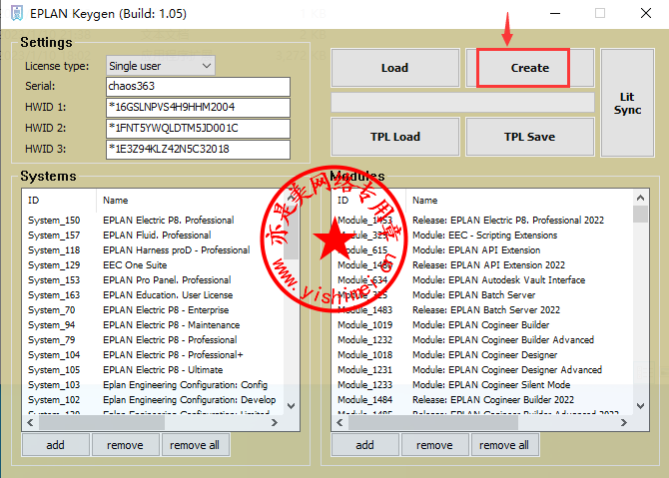The width and height of the screenshot is (669, 478).
Task: Select Release: EPLAN API Extension 2022
Action: pyautogui.click(x=482, y=264)
